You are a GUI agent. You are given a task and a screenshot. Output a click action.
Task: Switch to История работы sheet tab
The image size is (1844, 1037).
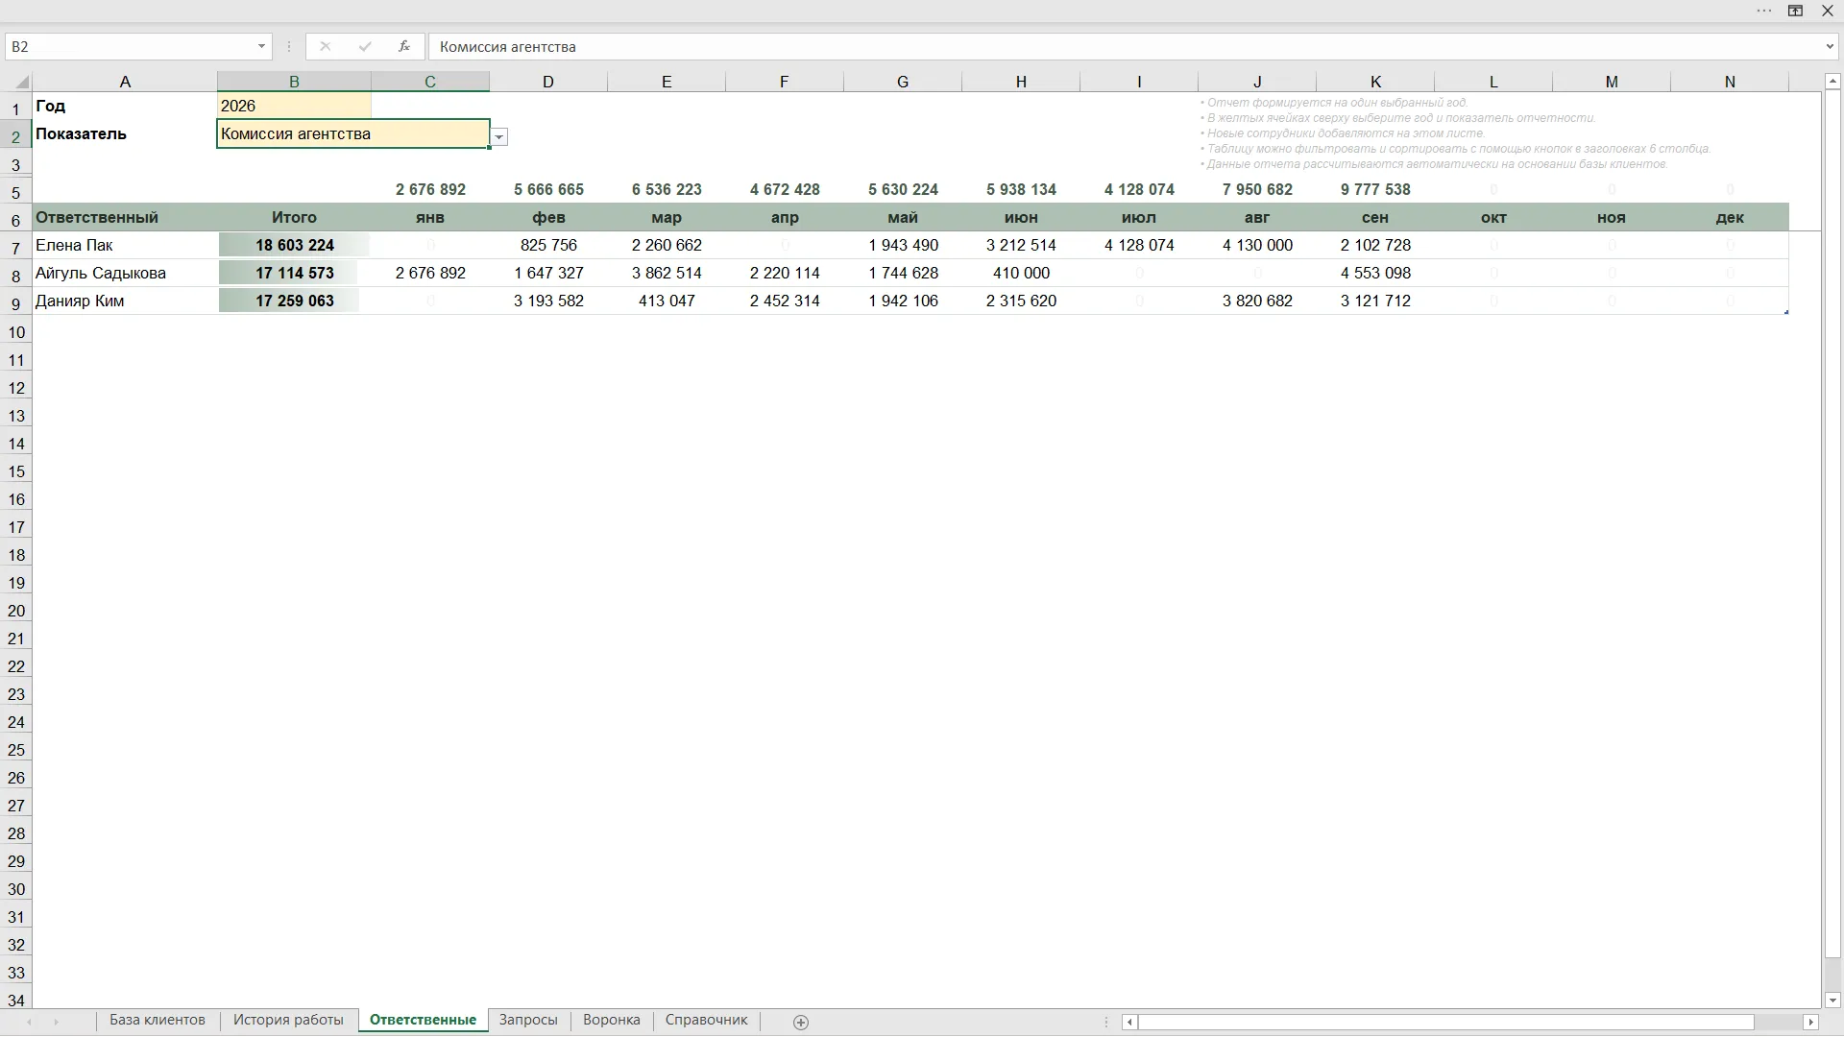(x=288, y=1020)
